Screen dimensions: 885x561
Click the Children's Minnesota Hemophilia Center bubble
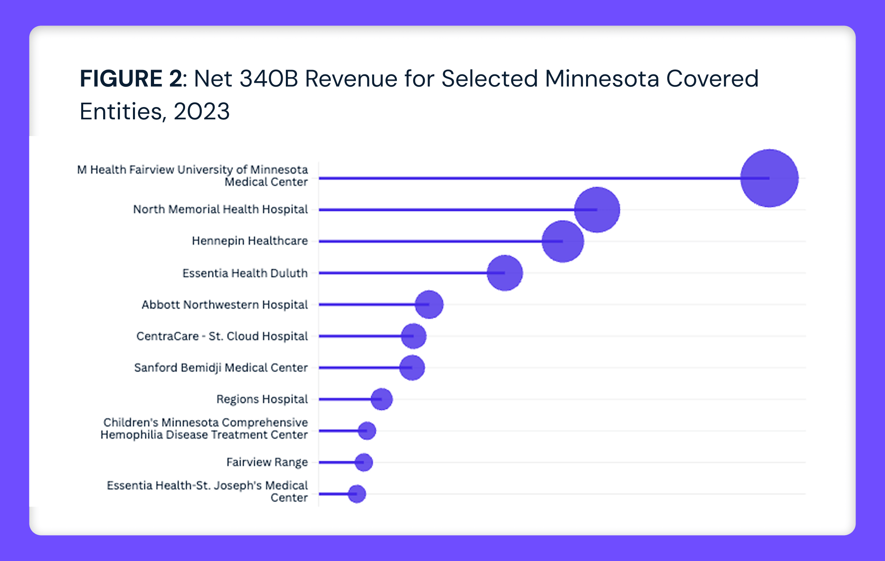click(367, 431)
